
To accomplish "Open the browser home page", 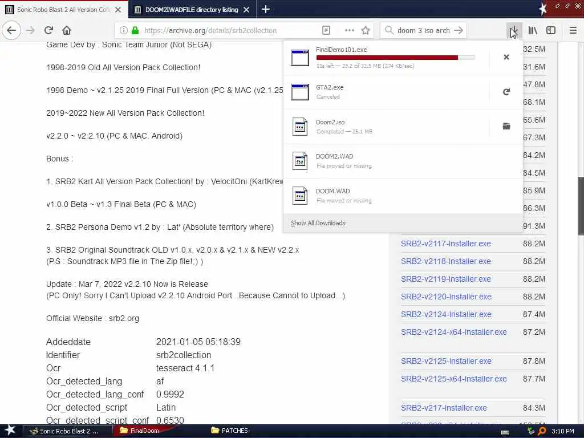I will coord(67,30).
